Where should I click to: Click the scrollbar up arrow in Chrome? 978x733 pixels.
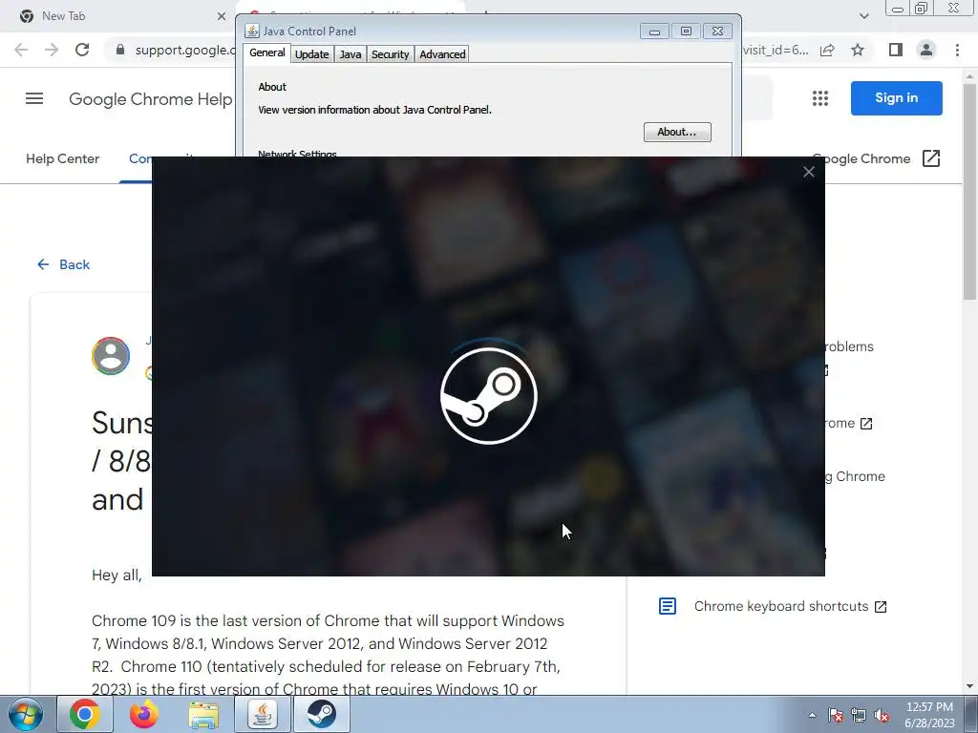click(x=969, y=76)
